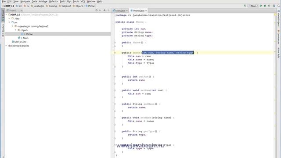Expand the .idea folder

pos(9,18)
